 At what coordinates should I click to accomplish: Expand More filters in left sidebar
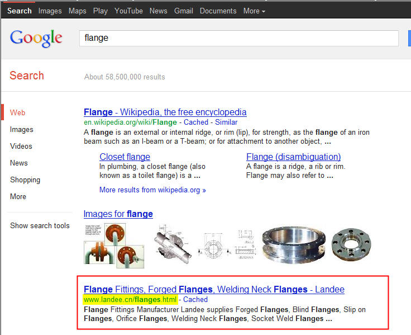(18, 196)
